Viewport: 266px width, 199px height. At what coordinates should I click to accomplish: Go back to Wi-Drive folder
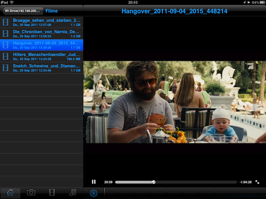coord(22,11)
